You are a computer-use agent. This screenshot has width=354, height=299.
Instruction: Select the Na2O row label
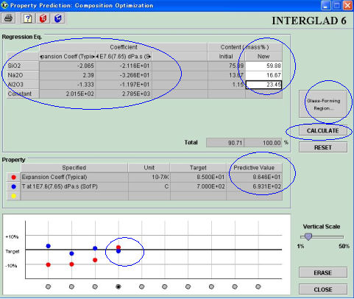point(23,75)
